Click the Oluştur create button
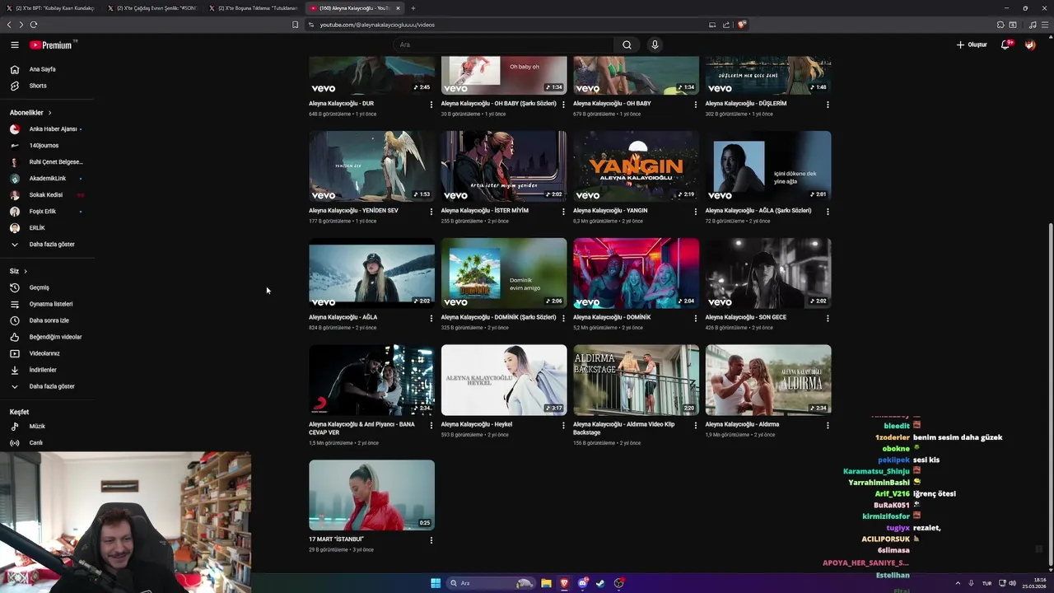 [x=972, y=44]
